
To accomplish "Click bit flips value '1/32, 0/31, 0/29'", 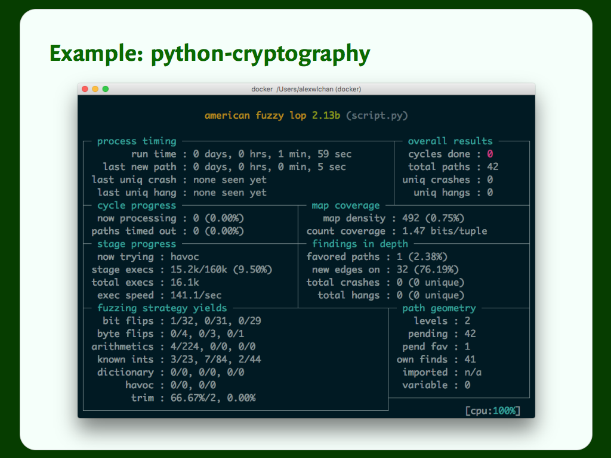I will click(216, 321).
